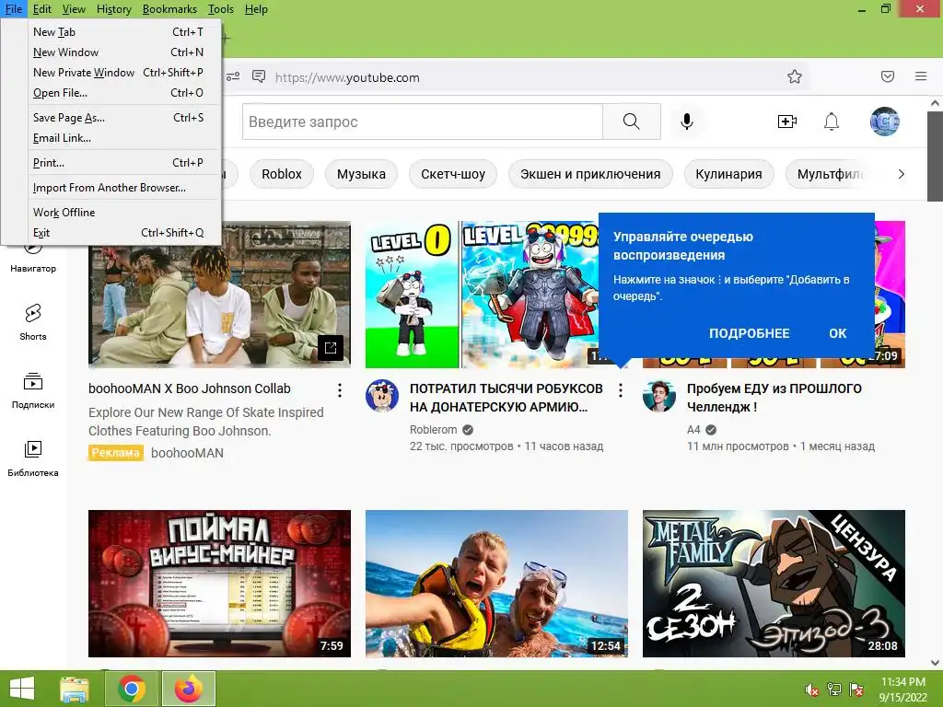Open the Windows Start button
943x707 pixels.
(22, 689)
